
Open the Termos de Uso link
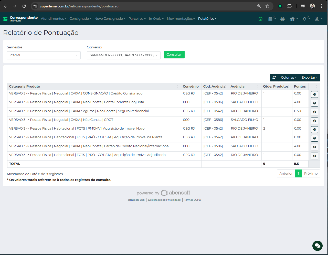coord(135,200)
